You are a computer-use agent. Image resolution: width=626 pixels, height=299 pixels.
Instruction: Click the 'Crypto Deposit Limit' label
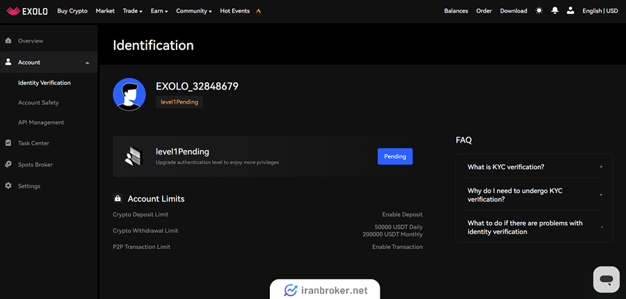141,214
